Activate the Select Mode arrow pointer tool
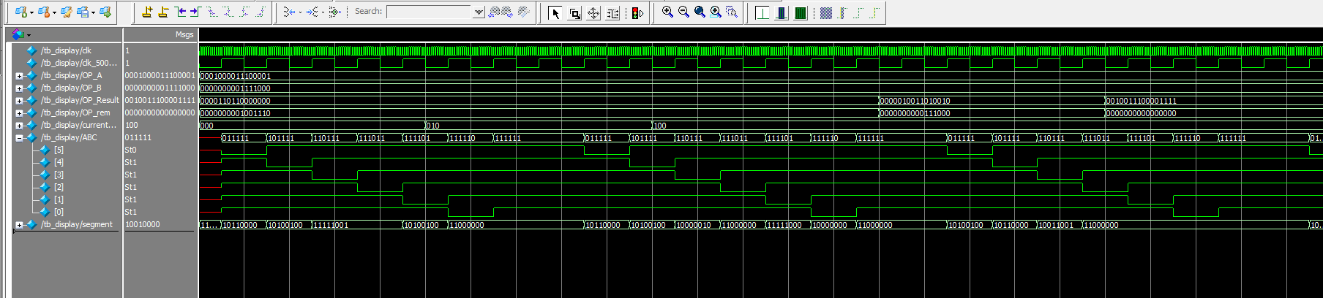Screen dimensions: 1323x298 point(555,12)
